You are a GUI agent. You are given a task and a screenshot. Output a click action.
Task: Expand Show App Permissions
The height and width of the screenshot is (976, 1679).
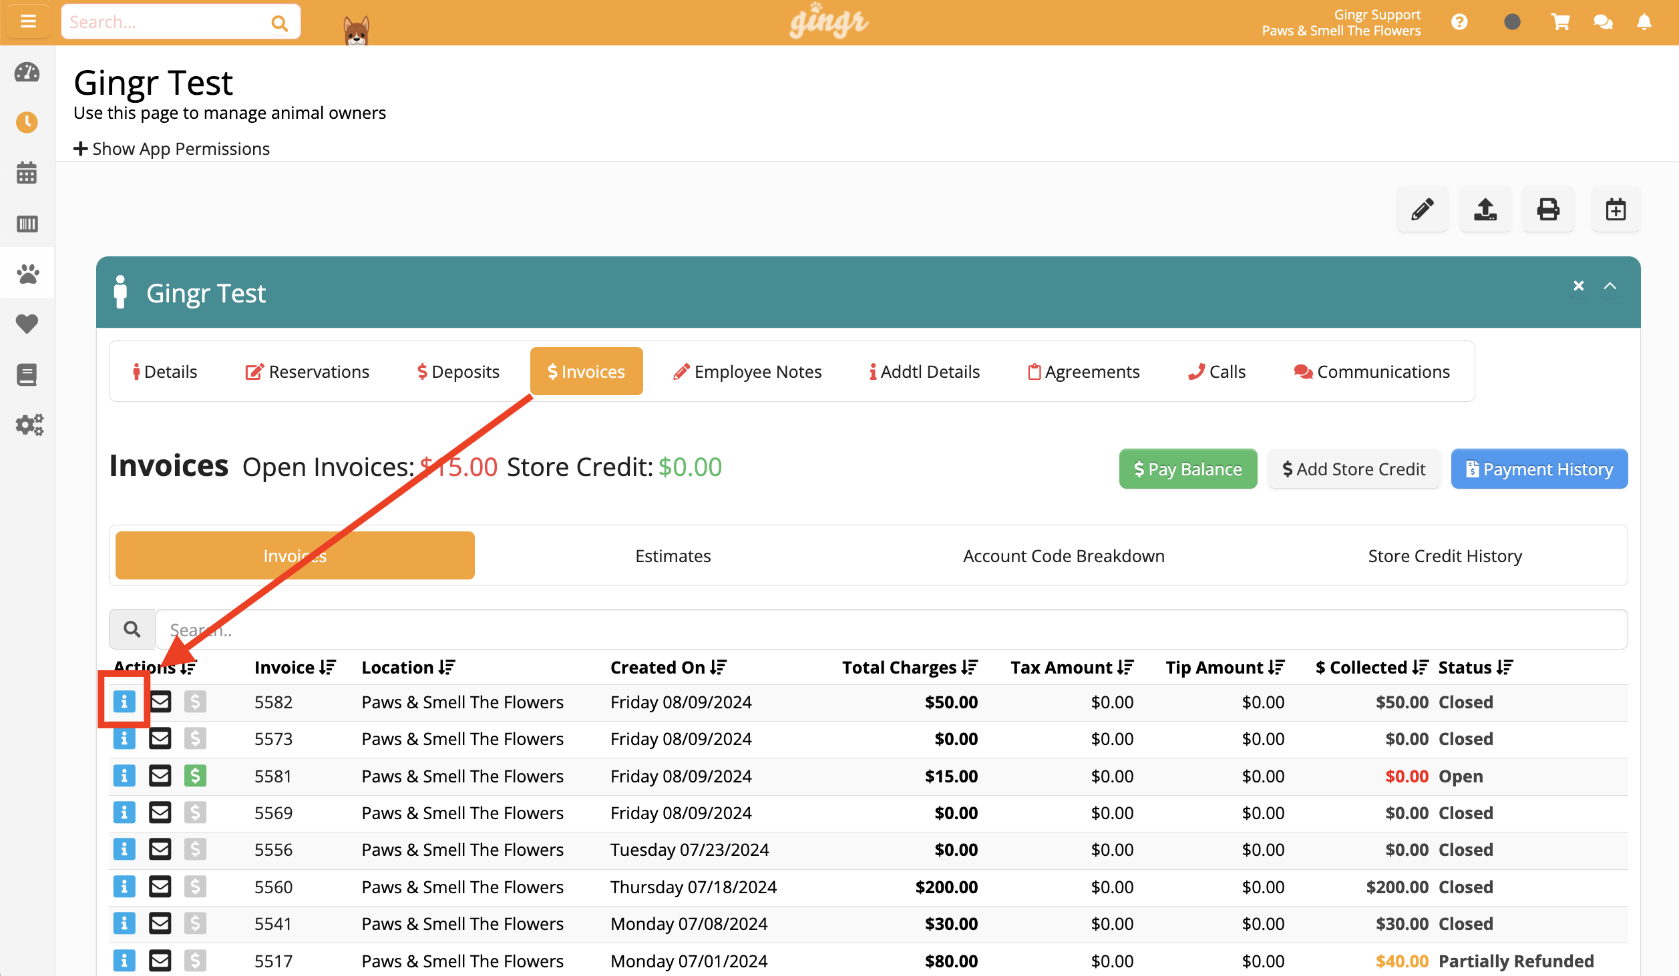(172, 149)
